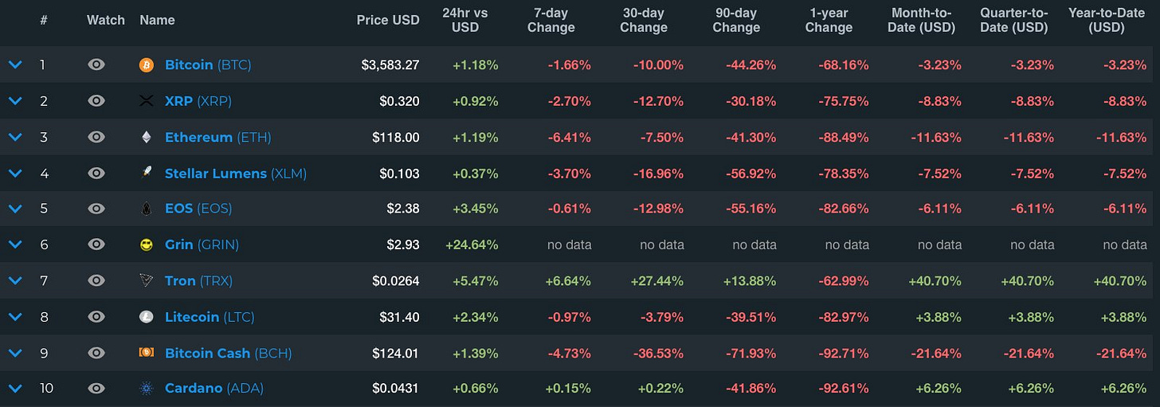
Task: Open the Ethereum (ETH) link
Action: pyautogui.click(x=217, y=137)
